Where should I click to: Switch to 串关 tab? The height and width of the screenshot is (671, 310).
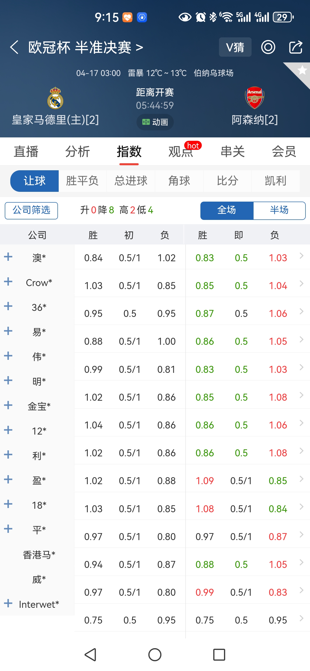(233, 152)
